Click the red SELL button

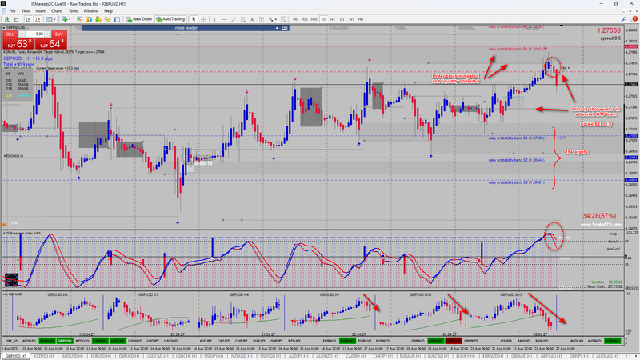10,34
